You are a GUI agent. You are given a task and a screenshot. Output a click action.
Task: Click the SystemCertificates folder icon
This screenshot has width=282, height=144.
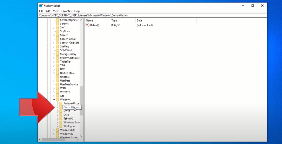pyautogui.click(x=57, y=58)
